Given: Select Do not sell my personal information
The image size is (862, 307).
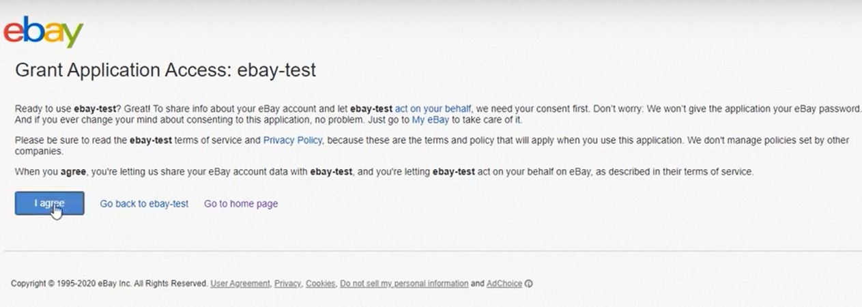Looking at the screenshot, I should (x=404, y=284).
